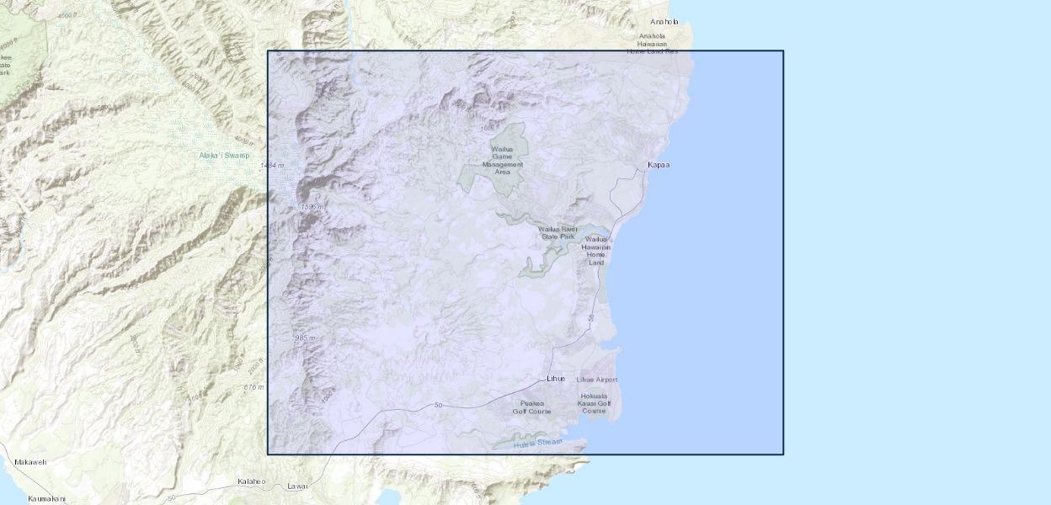
Task: Click the Kalaheo town label
Action: 251,481
